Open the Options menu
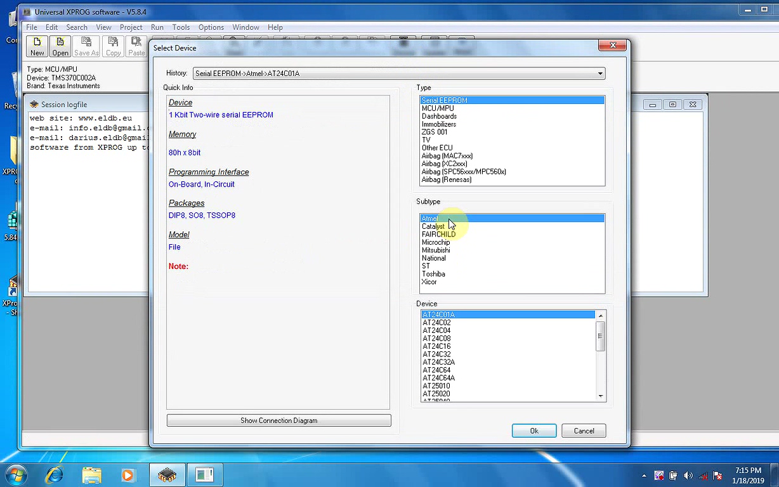This screenshot has height=487, width=779. (211, 27)
